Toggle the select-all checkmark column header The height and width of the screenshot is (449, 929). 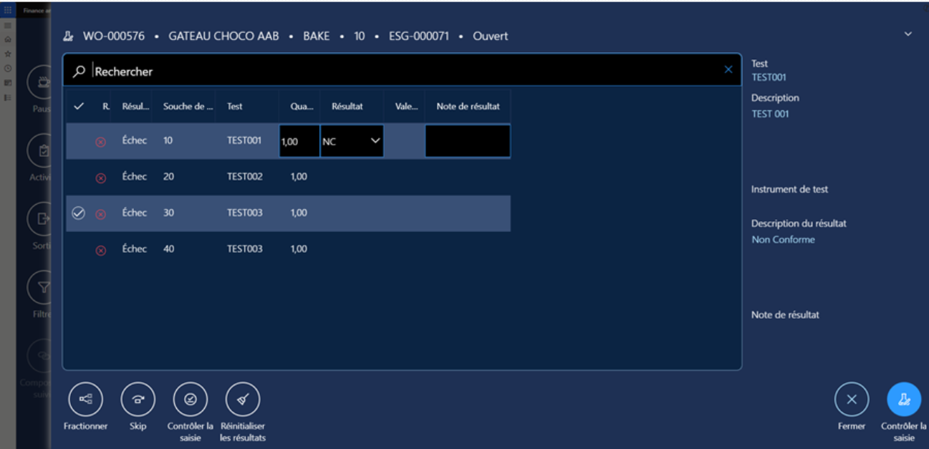point(79,106)
